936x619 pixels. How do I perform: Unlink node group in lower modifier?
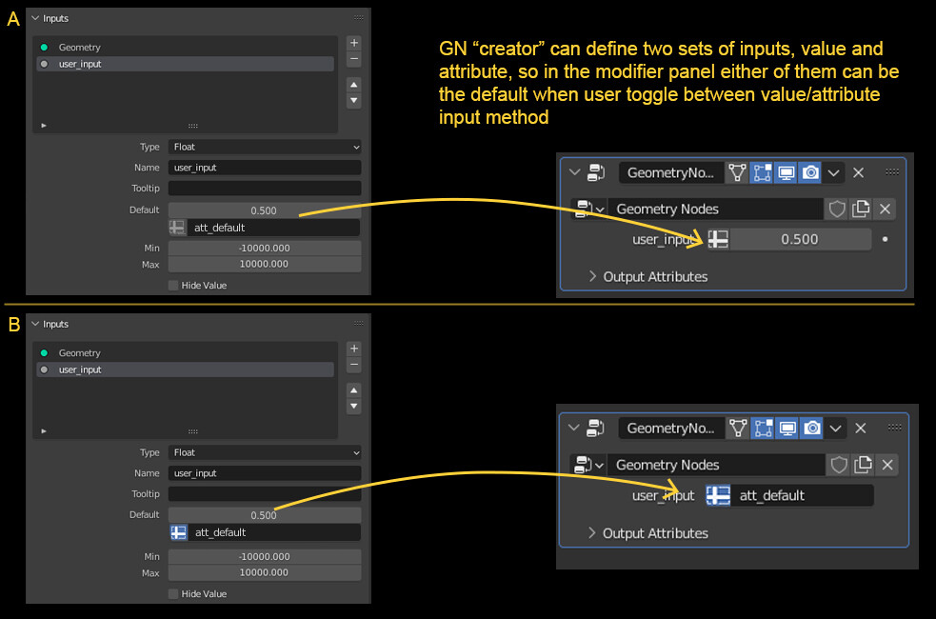pos(887,465)
